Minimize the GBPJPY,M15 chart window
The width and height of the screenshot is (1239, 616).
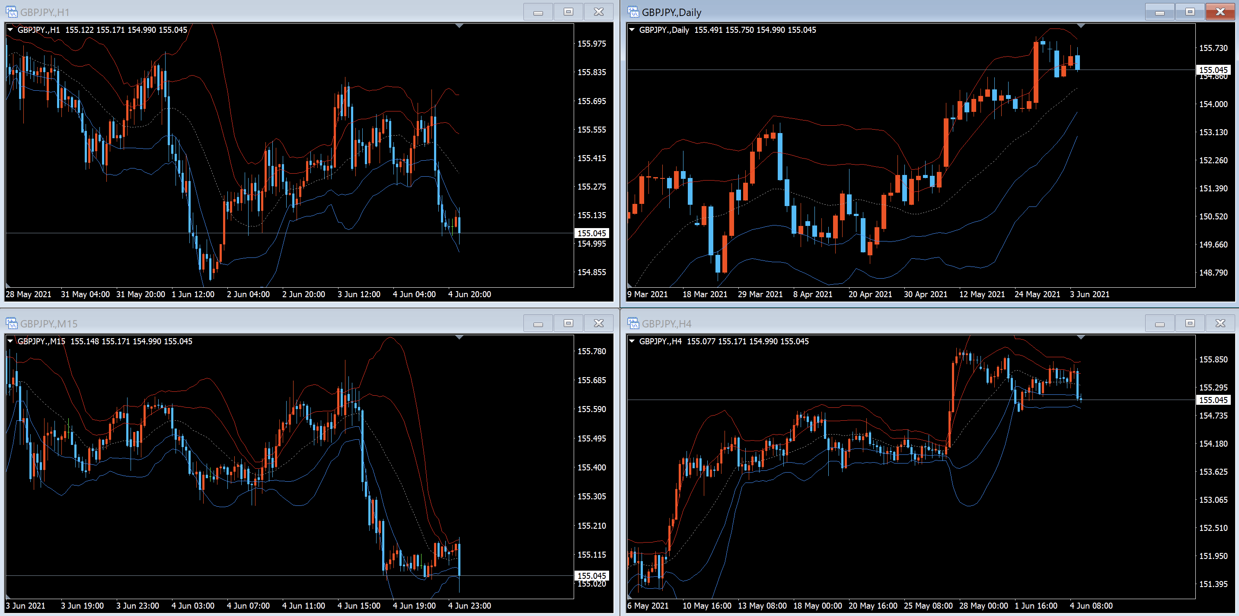(x=538, y=324)
